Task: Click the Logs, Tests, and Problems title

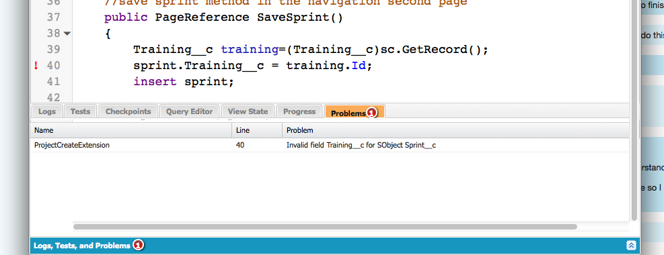Action: pos(82,246)
